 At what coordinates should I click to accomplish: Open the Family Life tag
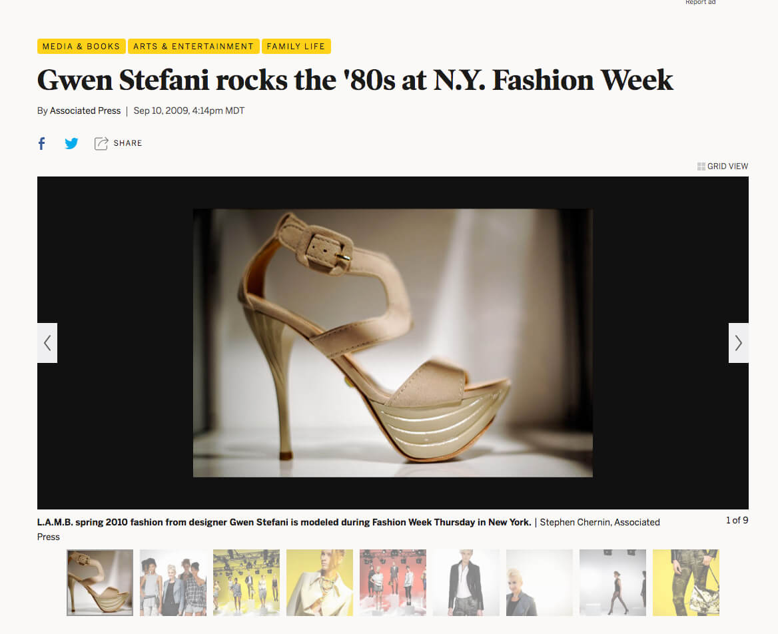click(296, 47)
